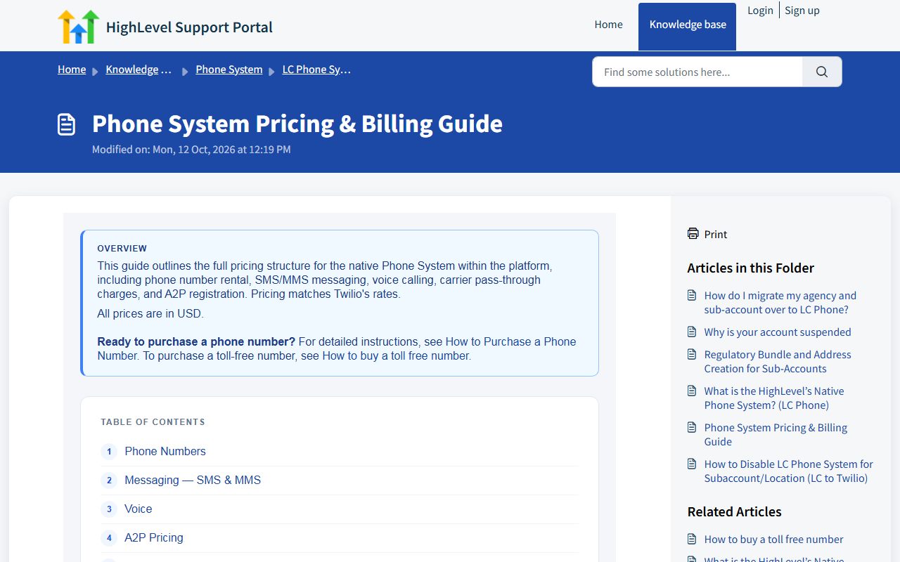Click the 'All prices are in USD.' text
Screen dimensions: 900x562
(150, 313)
